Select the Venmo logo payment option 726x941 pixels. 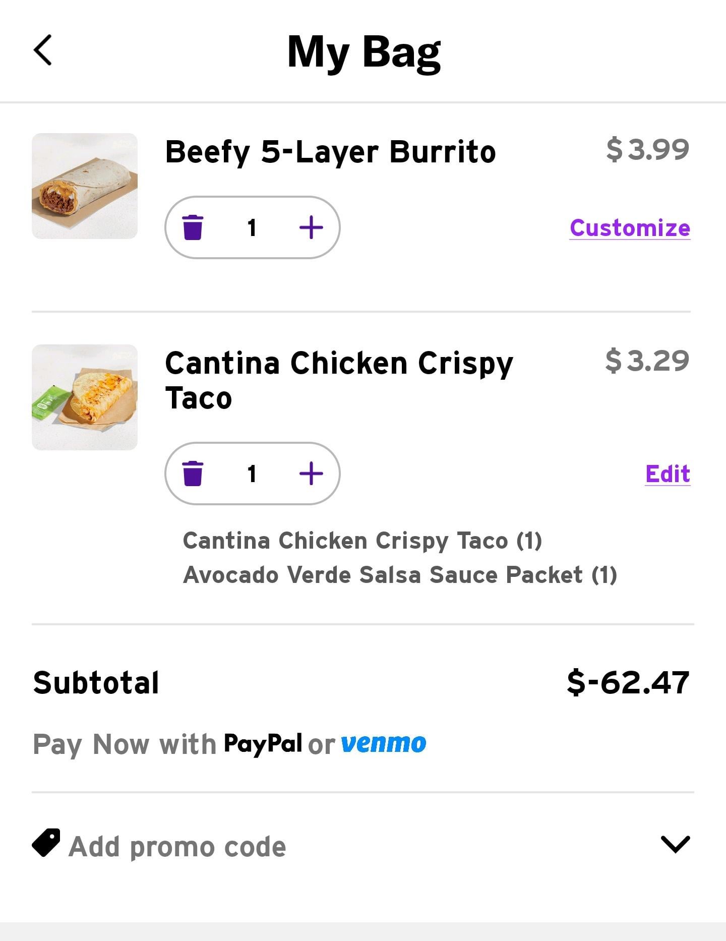(x=383, y=743)
